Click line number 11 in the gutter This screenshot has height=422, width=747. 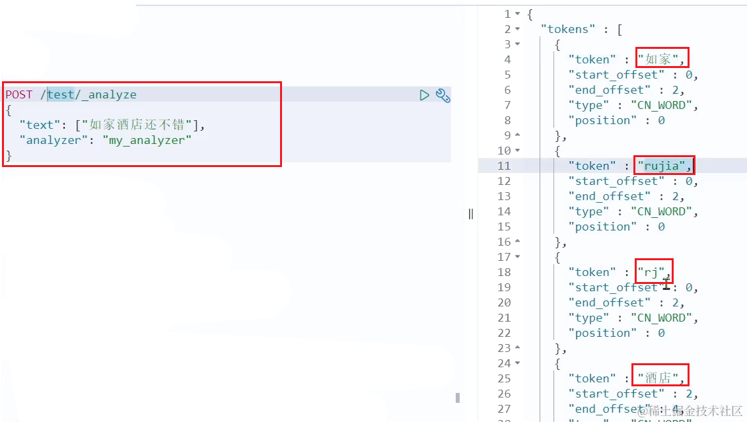click(504, 166)
